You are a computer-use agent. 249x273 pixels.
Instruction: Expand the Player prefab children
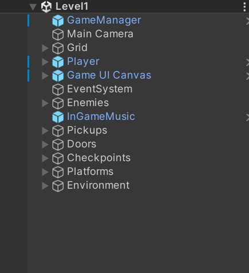click(x=45, y=62)
